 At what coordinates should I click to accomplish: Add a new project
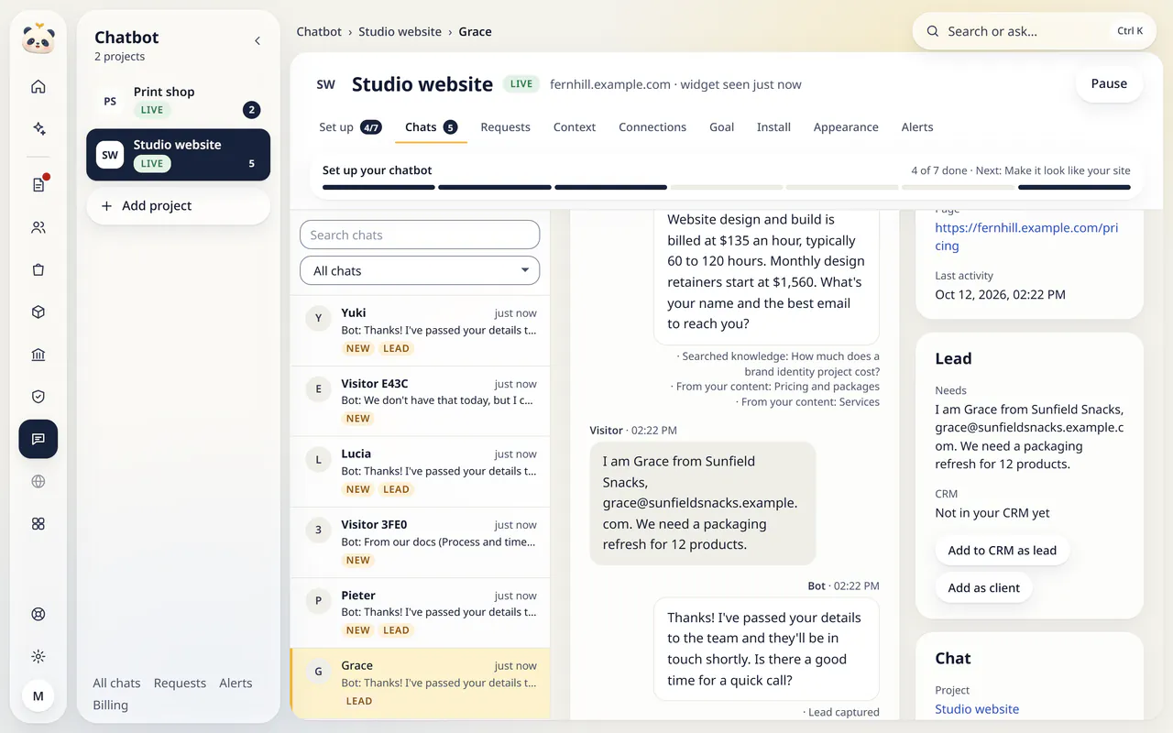(x=178, y=205)
